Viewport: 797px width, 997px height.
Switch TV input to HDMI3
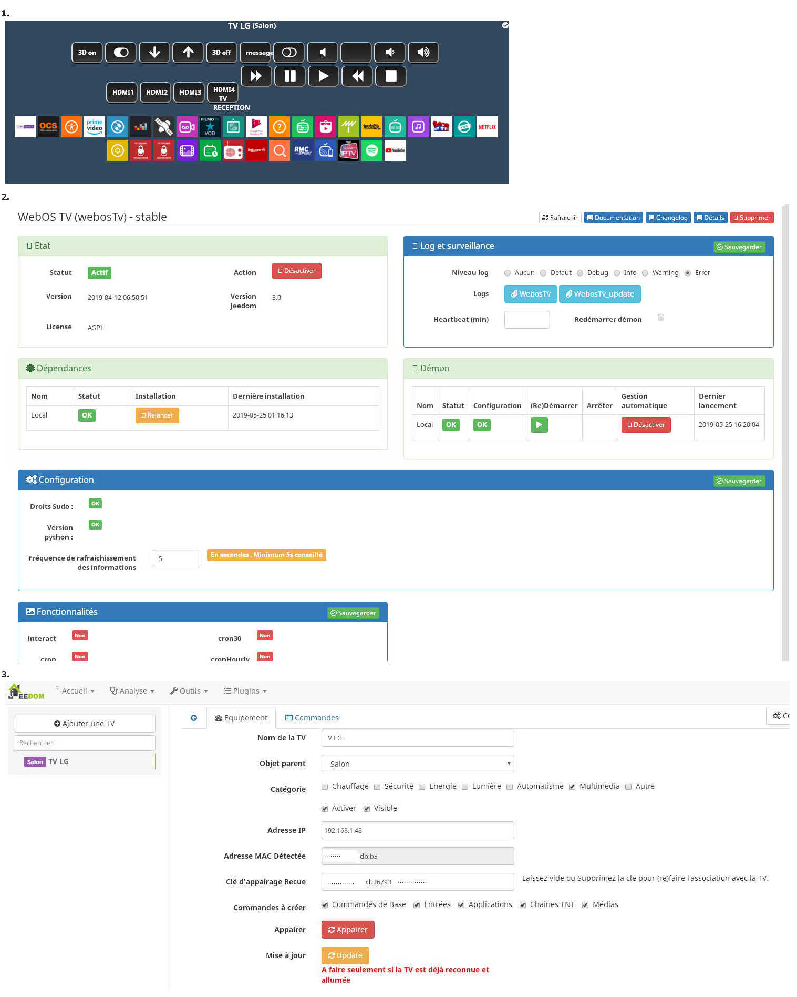pyautogui.click(x=189, y=93)
